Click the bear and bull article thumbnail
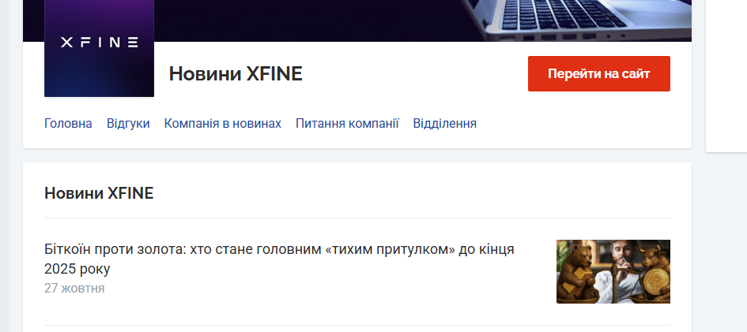747x332 pixels. point(613,271)
